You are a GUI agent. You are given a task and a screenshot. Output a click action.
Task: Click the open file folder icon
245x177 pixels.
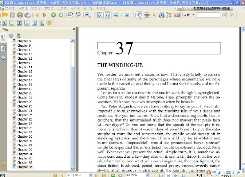tap(5, 15)
